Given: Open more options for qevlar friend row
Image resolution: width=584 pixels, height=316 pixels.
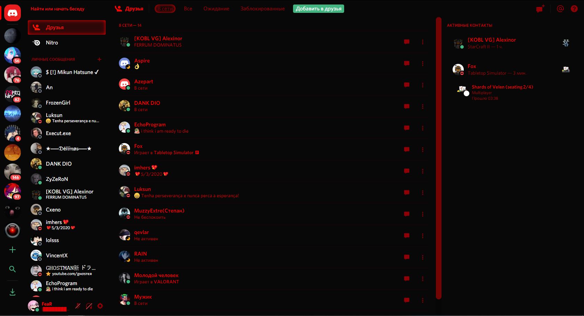Looking at the screenshot, I should (x=423, y=236).
